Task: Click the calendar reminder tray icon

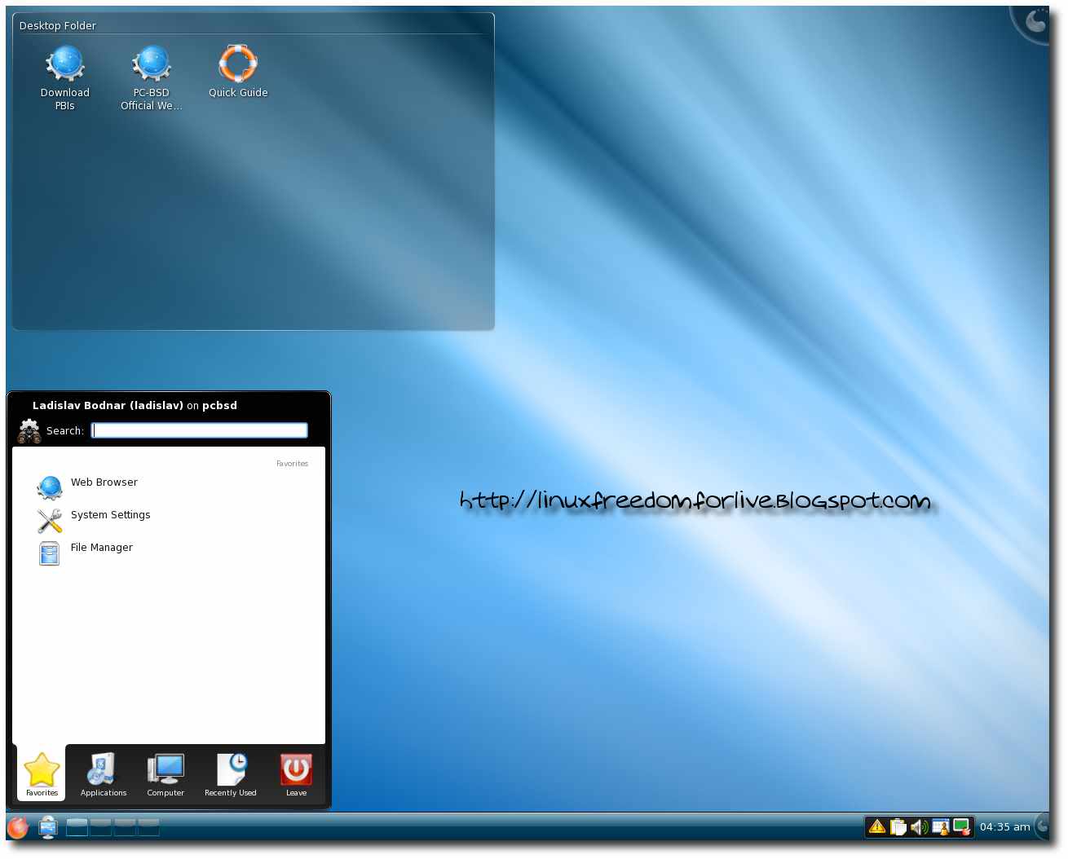Action: (940, 827)
